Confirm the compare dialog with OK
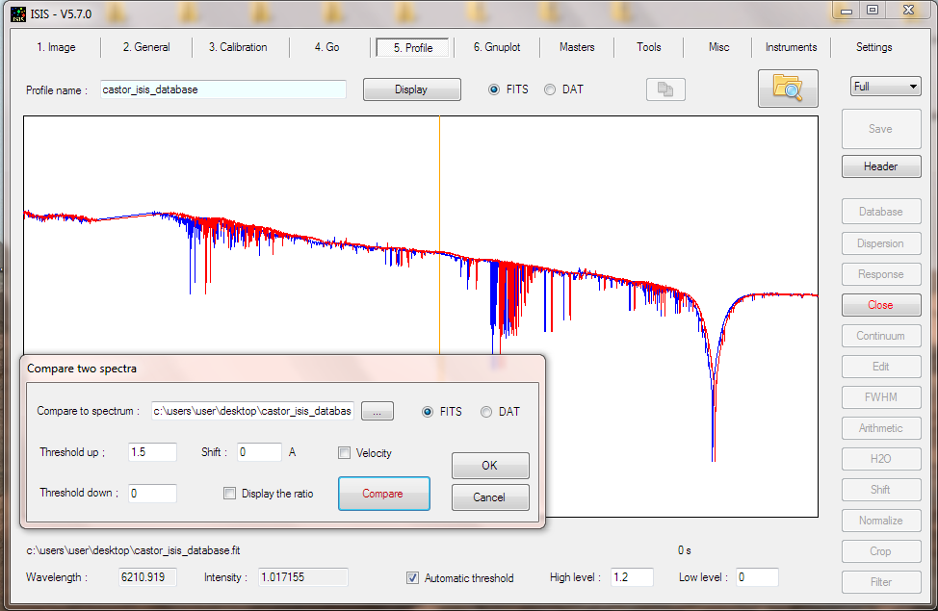 (x=490, y=465)
